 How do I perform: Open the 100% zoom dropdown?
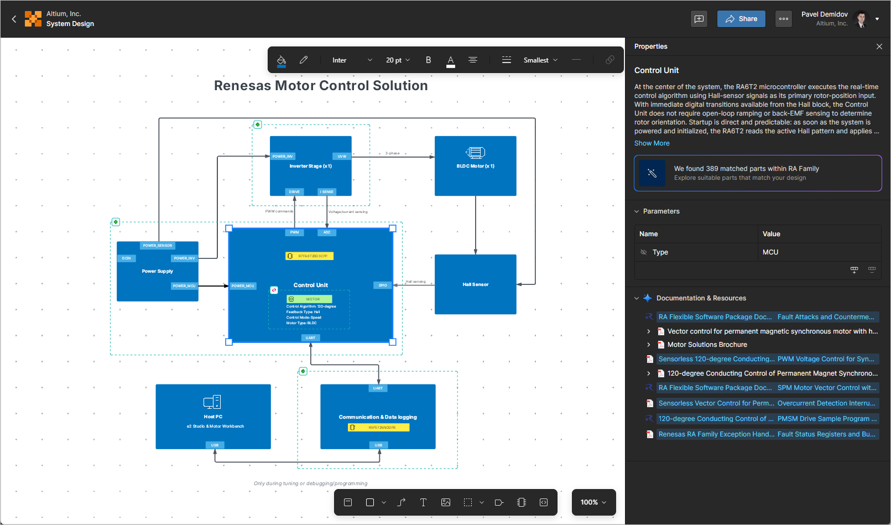(593, 502)
